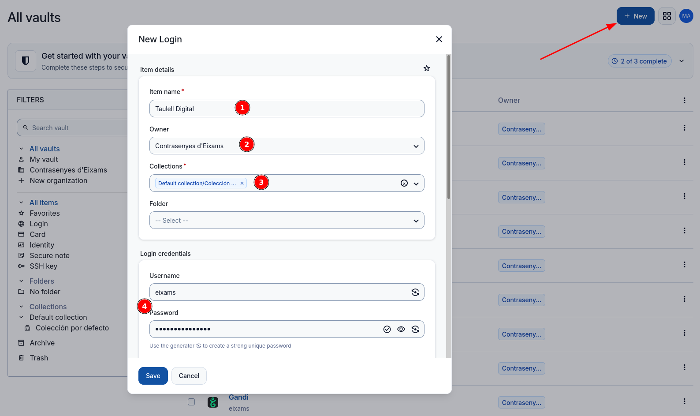This screenshot has height=416, width=700.
Task: Open the apps grid switcher
Action: click(x=667, y=16)
